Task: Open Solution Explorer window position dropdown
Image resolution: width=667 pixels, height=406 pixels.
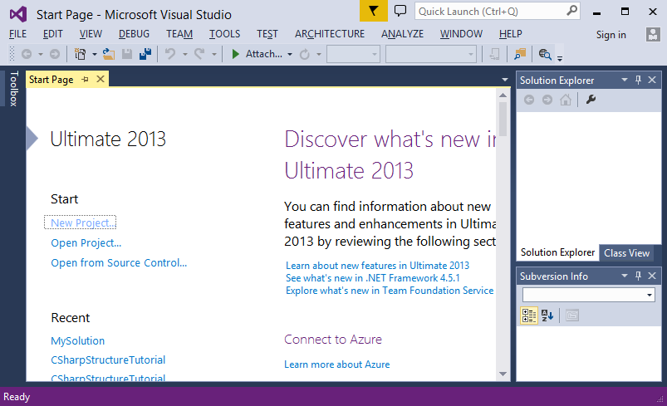Action: coord(624,80)
